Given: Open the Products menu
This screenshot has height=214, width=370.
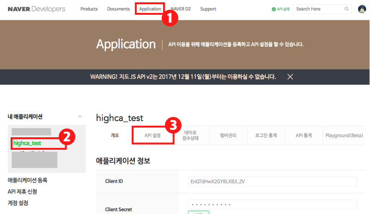Looking at the screenshot, I should pyautogui.click(x=89, y=9).
